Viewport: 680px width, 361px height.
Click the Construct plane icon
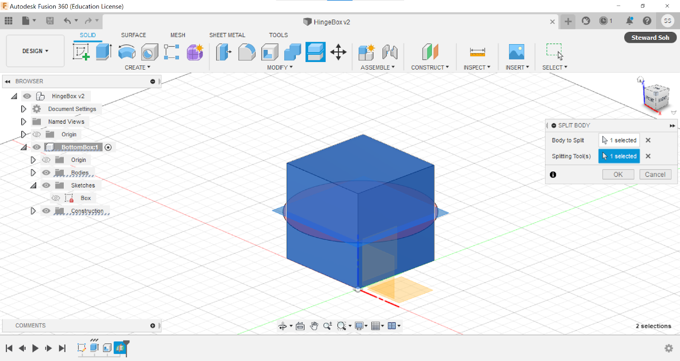430,52
